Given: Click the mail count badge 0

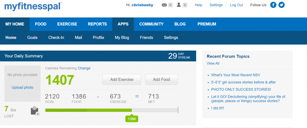Looking at the screenshot, I should point(170,5).
